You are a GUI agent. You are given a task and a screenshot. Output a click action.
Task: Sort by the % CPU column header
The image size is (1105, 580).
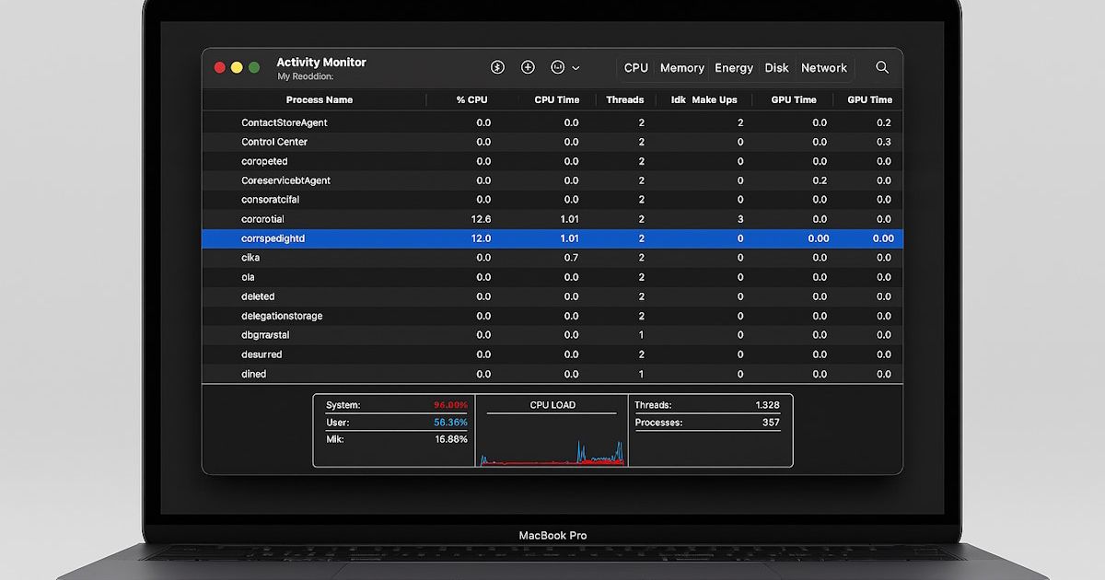(472, 99)
